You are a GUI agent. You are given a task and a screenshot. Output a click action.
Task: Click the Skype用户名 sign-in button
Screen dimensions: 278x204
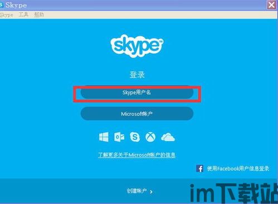tap(137, 93)
